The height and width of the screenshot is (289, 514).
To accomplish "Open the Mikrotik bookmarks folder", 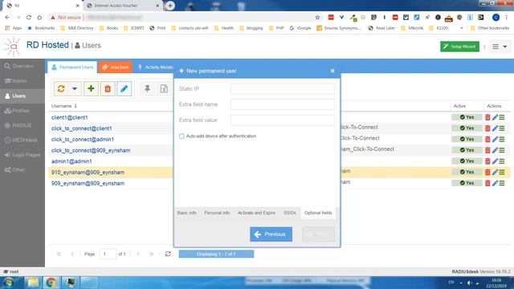I will point(412,28).
